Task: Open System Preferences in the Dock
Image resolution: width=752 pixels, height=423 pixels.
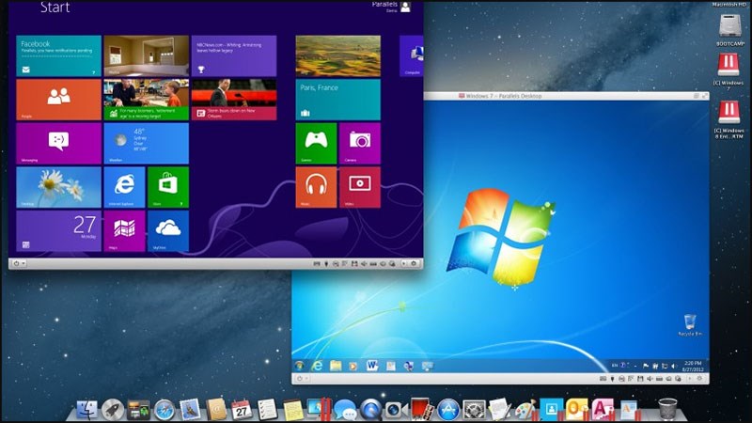Action: pos(474,410)
